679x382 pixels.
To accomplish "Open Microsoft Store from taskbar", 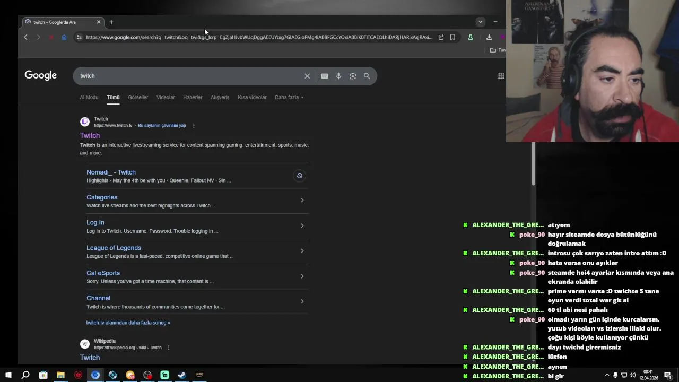I will 43,375.
